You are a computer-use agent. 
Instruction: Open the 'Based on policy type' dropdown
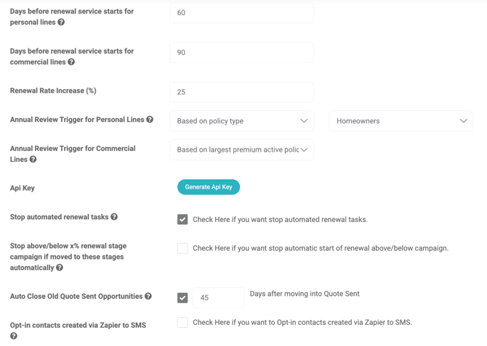[241, 121]
